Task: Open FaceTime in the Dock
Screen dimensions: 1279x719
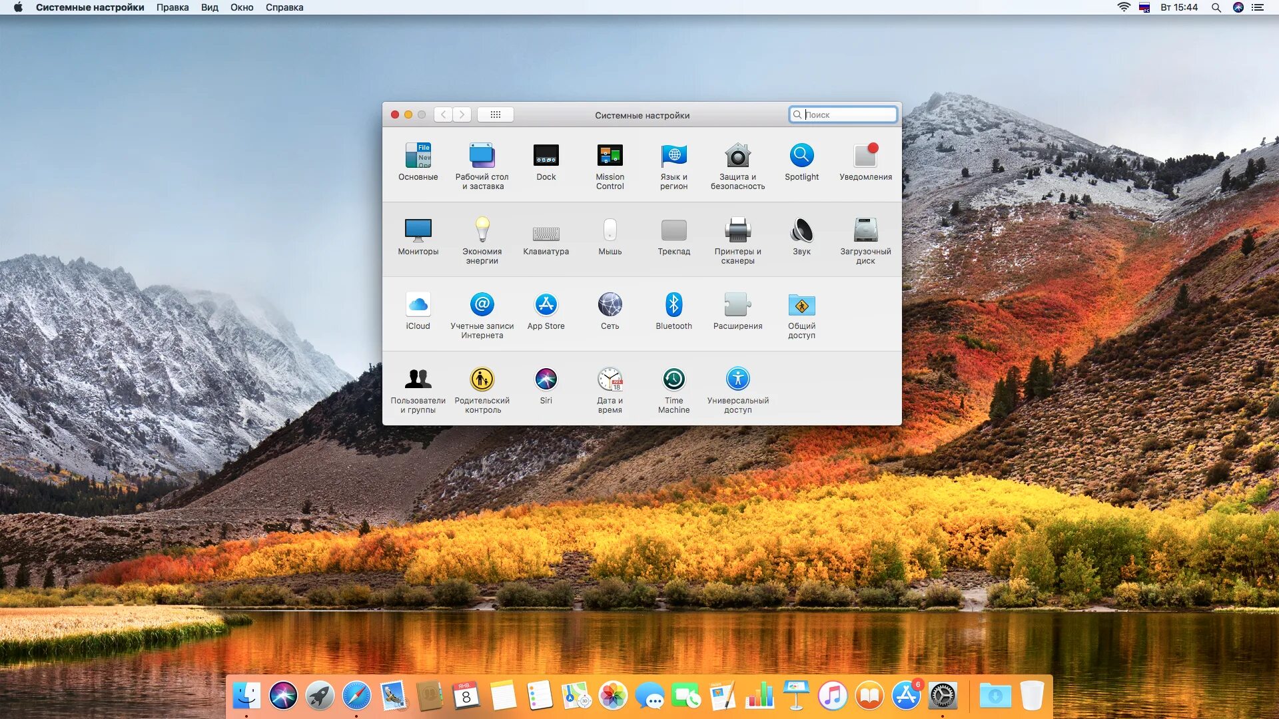Action: [x=686, y=696]
